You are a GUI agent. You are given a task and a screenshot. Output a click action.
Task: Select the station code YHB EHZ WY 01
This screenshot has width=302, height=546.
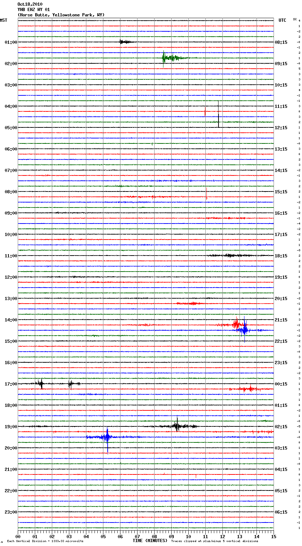point(33,10)
